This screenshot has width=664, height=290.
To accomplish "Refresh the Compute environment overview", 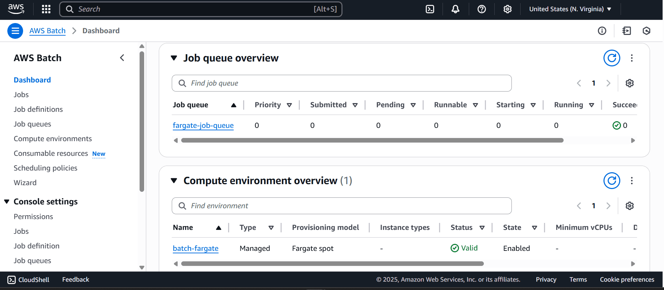I will [x=612, y=181].
